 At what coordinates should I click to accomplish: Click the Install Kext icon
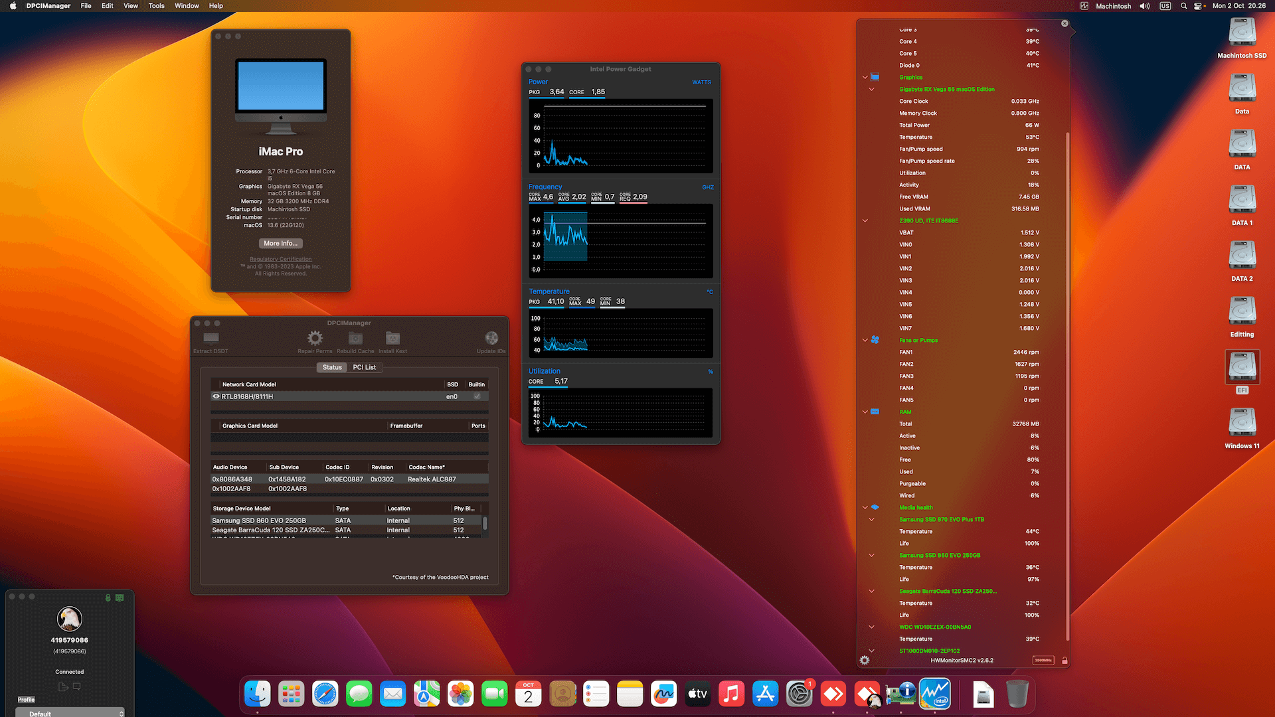392,339
